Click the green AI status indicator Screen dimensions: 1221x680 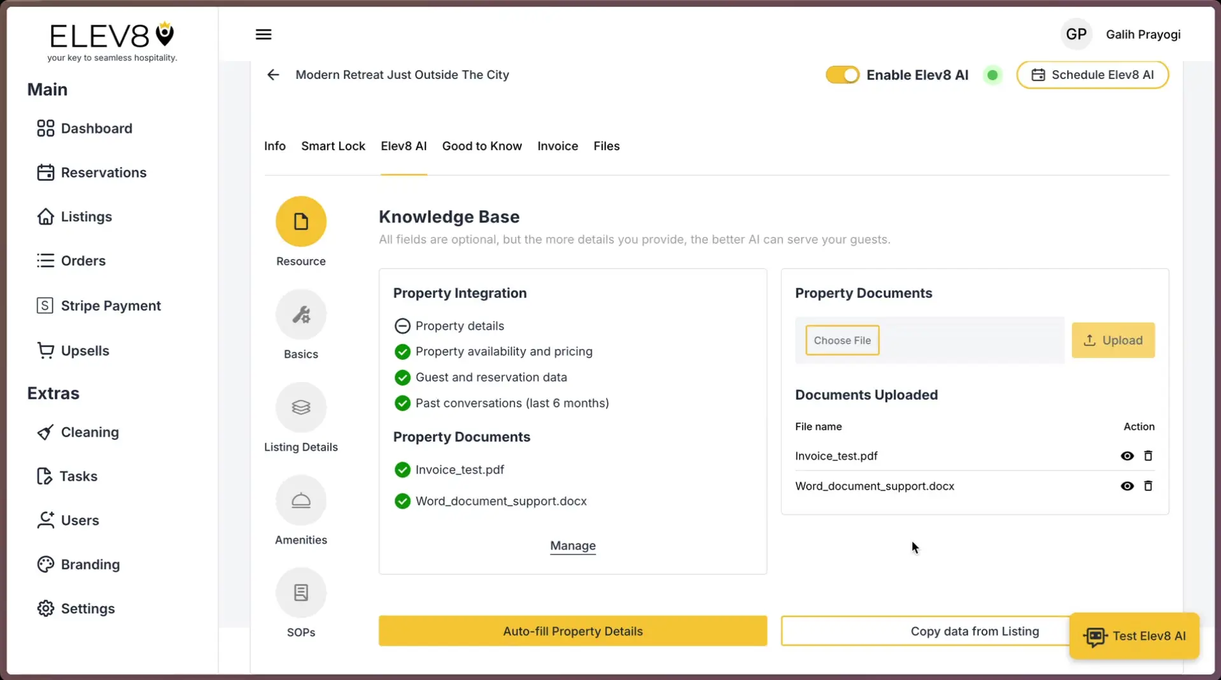tap(992, 74)
